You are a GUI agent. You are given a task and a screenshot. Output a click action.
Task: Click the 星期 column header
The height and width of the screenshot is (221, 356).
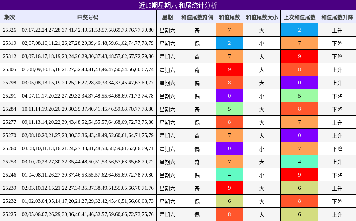(167, 16)
